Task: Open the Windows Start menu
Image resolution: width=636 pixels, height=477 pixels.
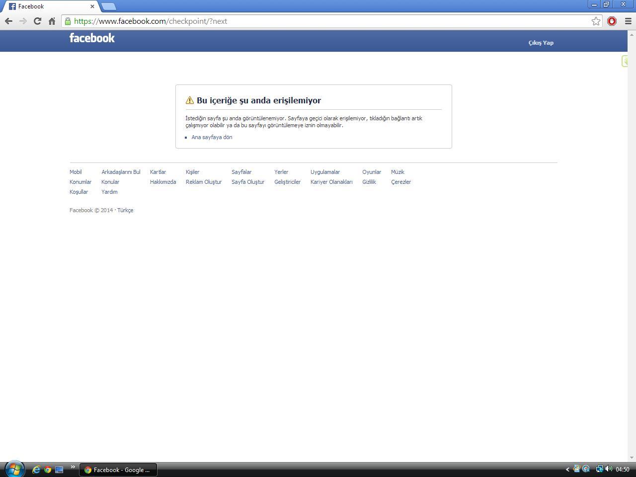Action: click(14, 469)
